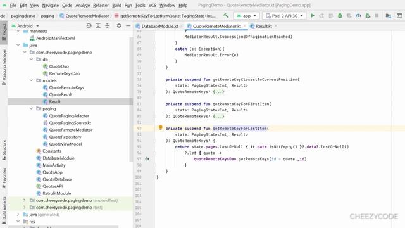The height and width of the screenshot is (228, 405).
Task: Click the Apply Code Changes icon
Action: (331, 16)
